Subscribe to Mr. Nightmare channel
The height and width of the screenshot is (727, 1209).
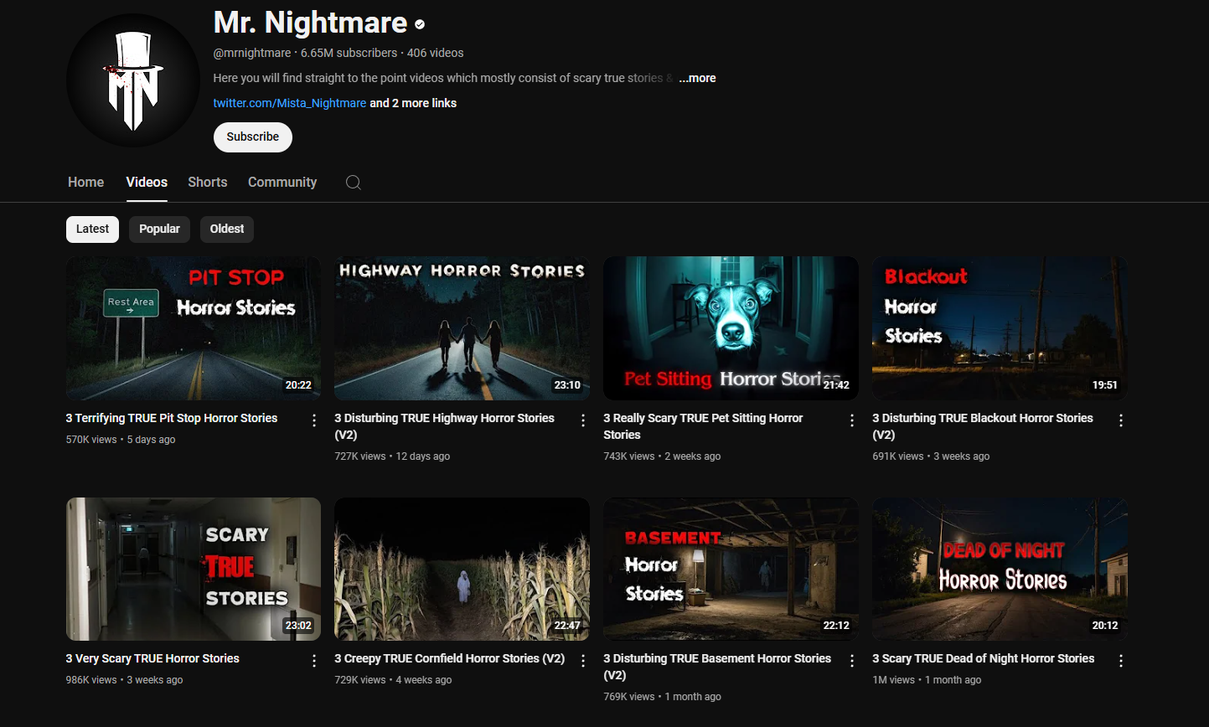click(x=253, y=137)
